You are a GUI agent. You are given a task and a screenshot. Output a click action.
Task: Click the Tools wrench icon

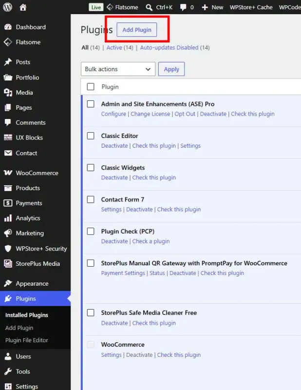(8, 371)
